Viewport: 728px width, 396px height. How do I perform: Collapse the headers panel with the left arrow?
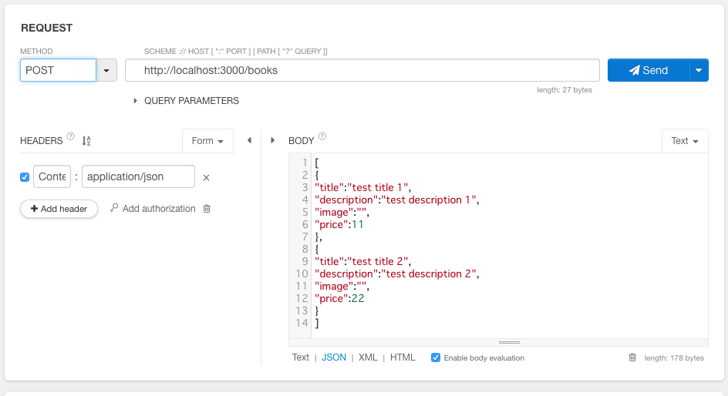coord(249,141)
